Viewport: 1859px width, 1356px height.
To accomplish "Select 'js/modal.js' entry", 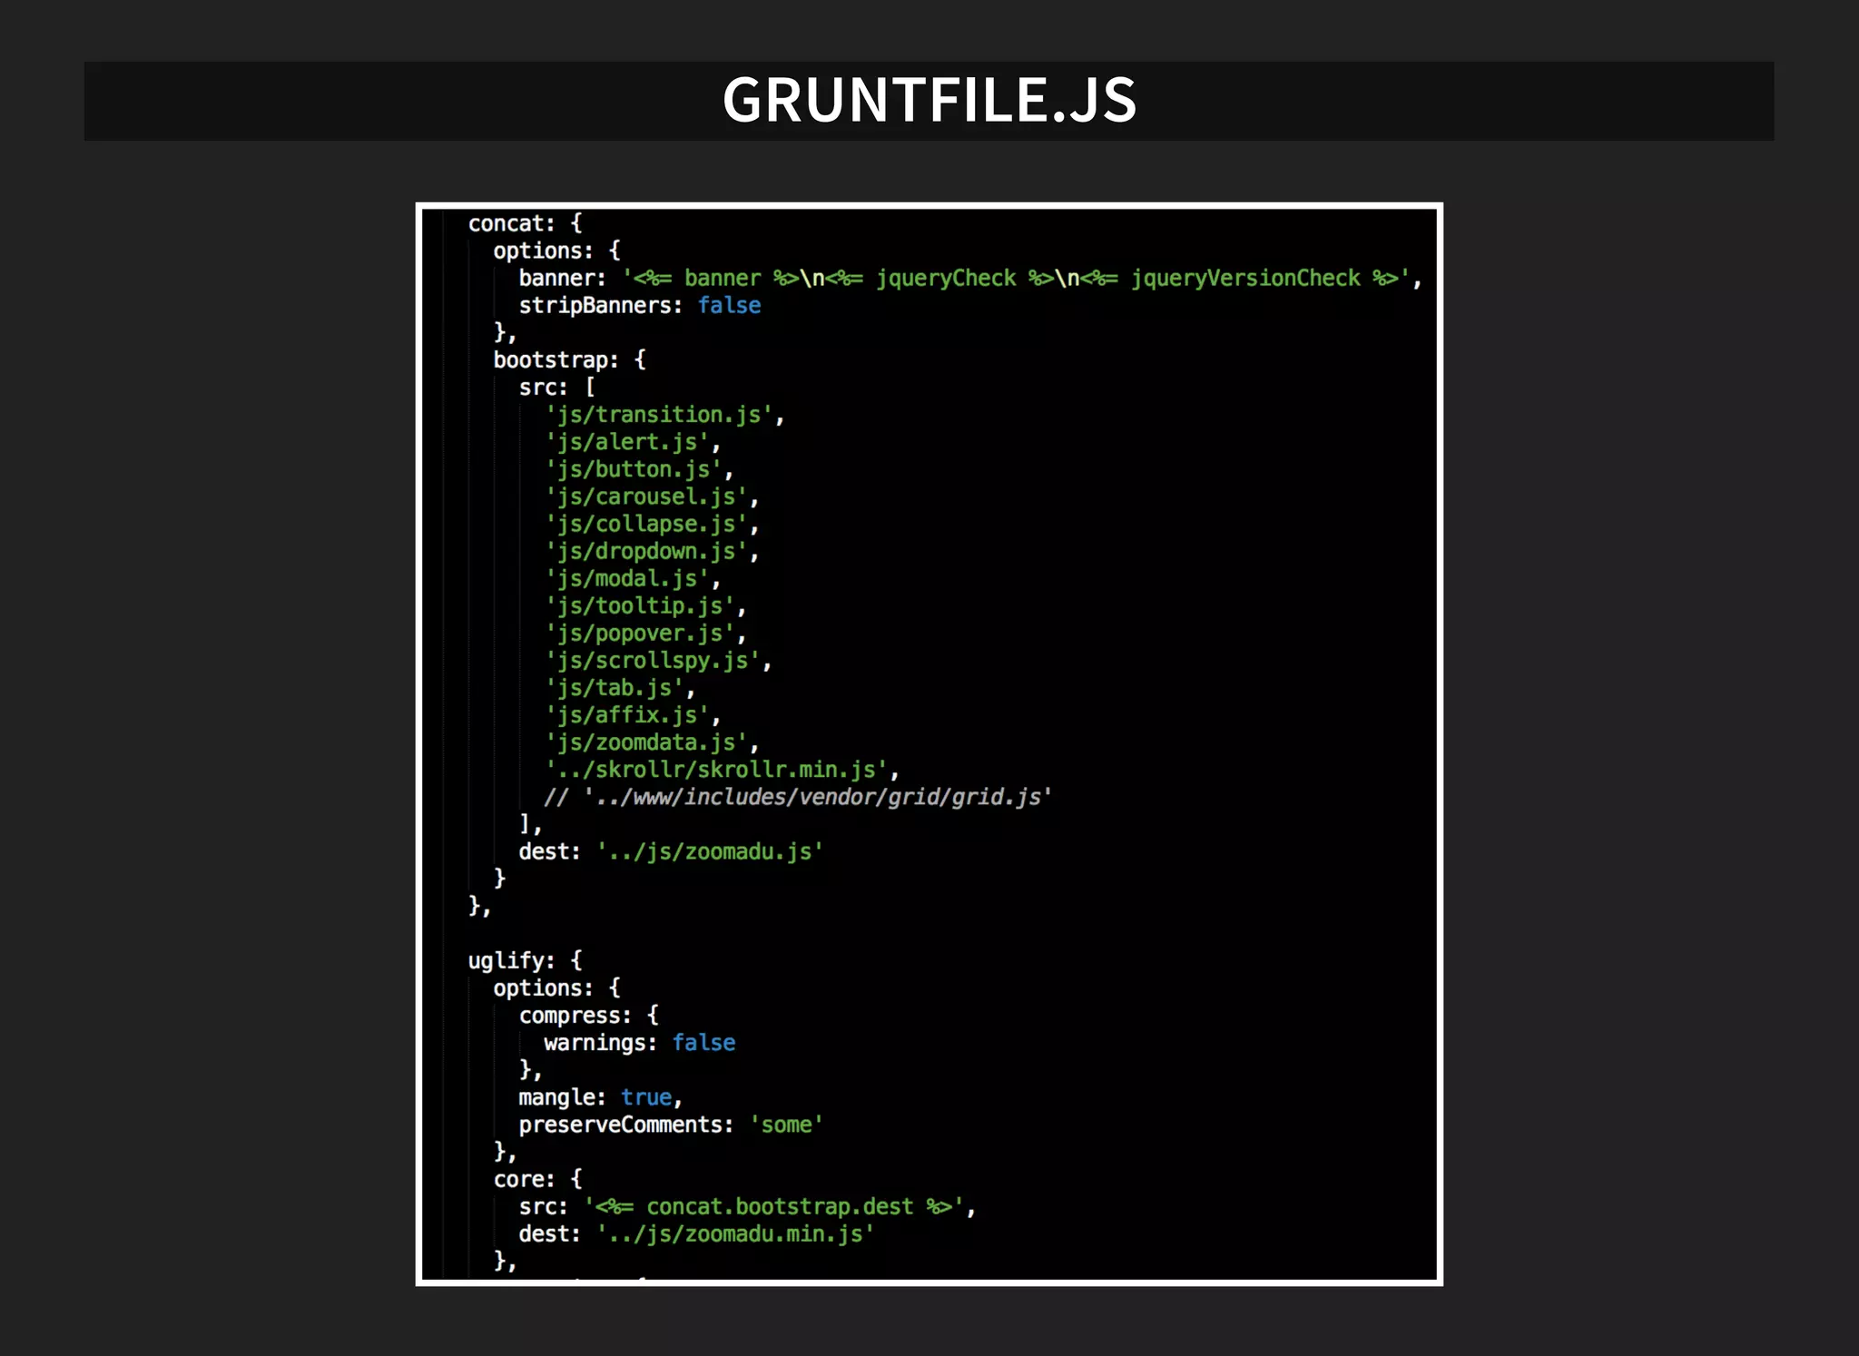I will click(x=633, y=578).
